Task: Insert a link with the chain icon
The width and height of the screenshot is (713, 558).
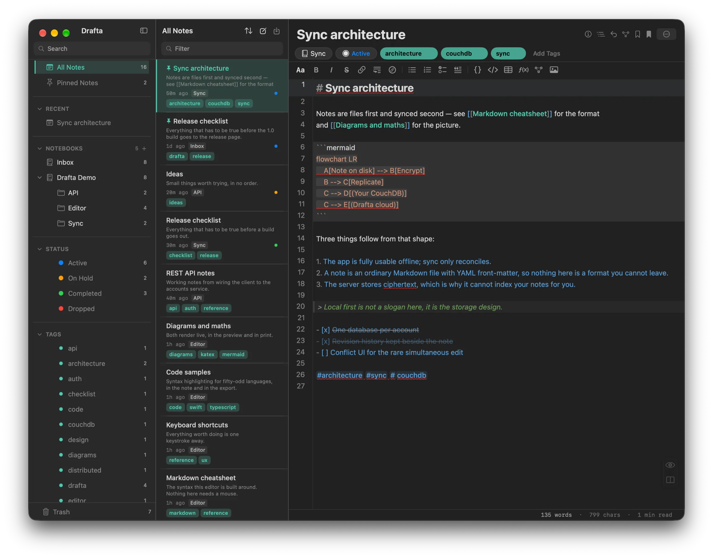Action: (x=362, y=70)
